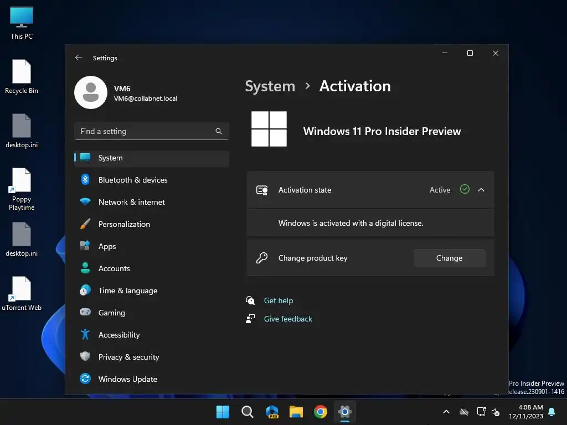Click the VM6 user avatar
This screenshot has height=425, width=567.
click(91, 92)
